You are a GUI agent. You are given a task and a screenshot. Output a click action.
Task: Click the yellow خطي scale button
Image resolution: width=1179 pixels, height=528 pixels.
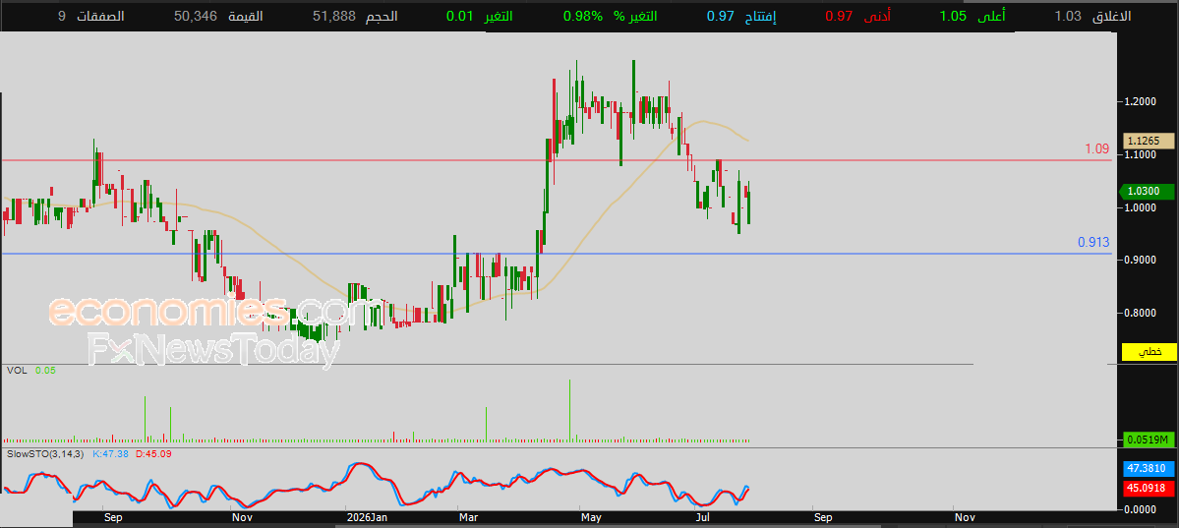[1149, 351]
